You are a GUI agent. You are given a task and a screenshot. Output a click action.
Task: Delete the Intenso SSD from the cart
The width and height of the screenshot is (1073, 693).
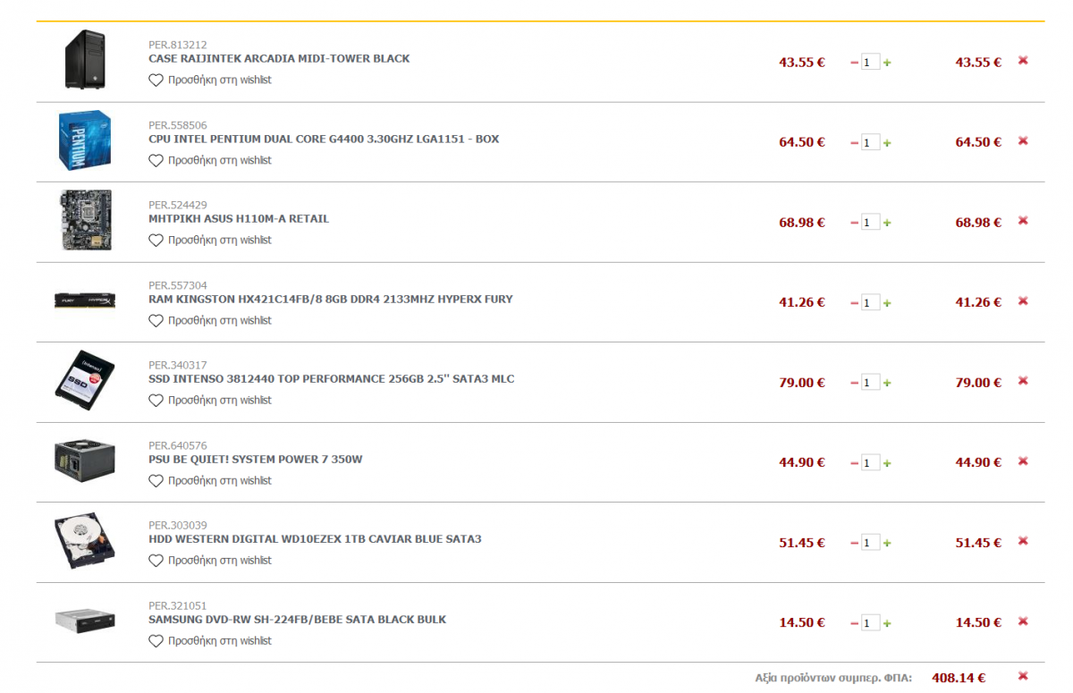click(1023, 381)
